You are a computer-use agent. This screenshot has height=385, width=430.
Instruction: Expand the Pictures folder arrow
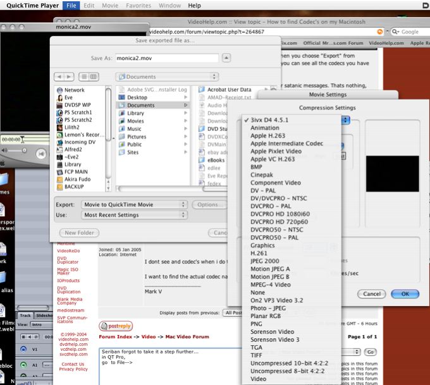[x=185, y=137]
